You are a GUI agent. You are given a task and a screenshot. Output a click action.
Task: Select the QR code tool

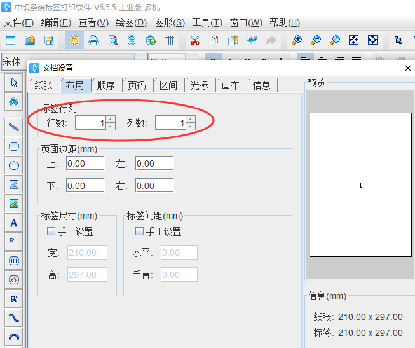(x=13, y=299)
